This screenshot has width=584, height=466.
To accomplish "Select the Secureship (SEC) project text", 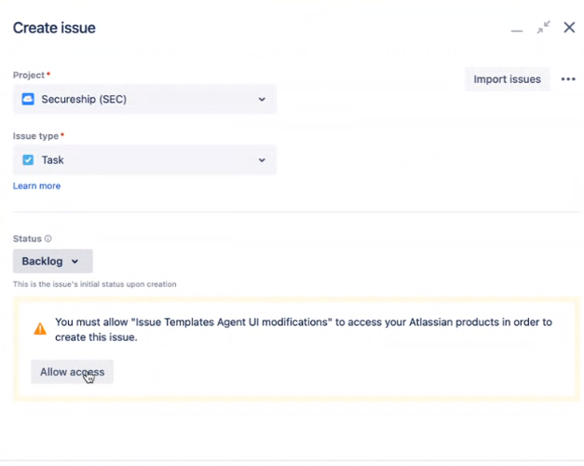I will (x=84, y=100).
